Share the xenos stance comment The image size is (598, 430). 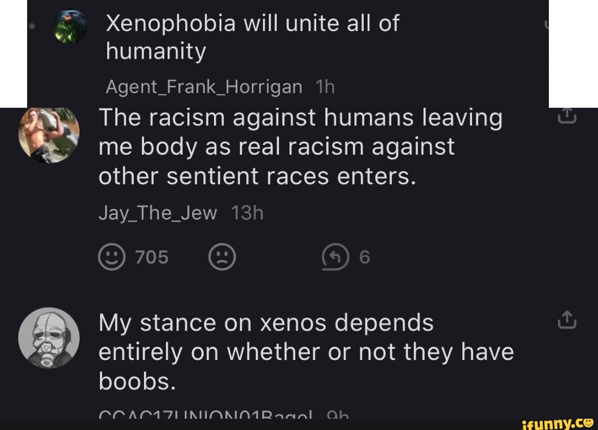567,320
